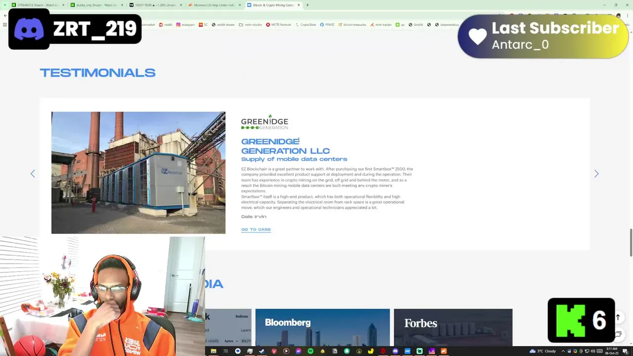Screen dimensions: 633x356
Task: Click the back-to-top arrow button
Action: click(618, 317)
